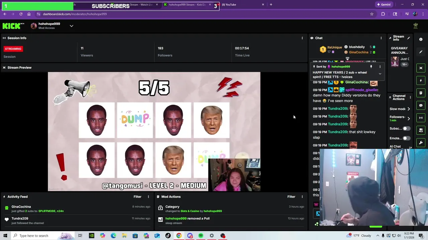
Task: Open Mod Actions Filter
Action: 291,197
